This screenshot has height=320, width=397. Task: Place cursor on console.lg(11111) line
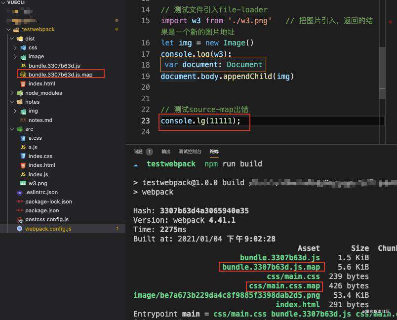pos(200,121)
